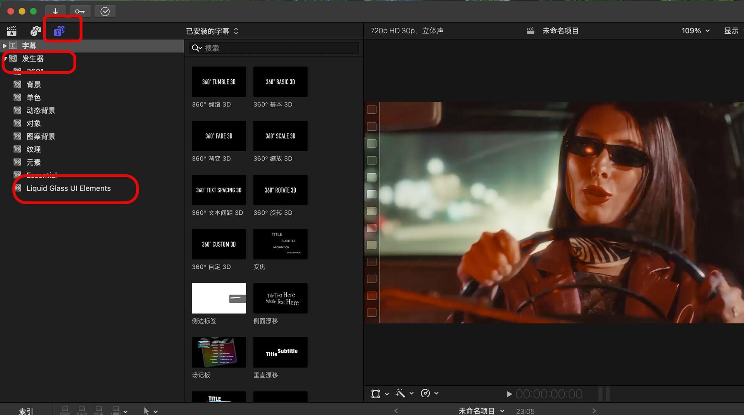
Task: Toggle the Titles and Generators sidebar
Action: (59, 31)
